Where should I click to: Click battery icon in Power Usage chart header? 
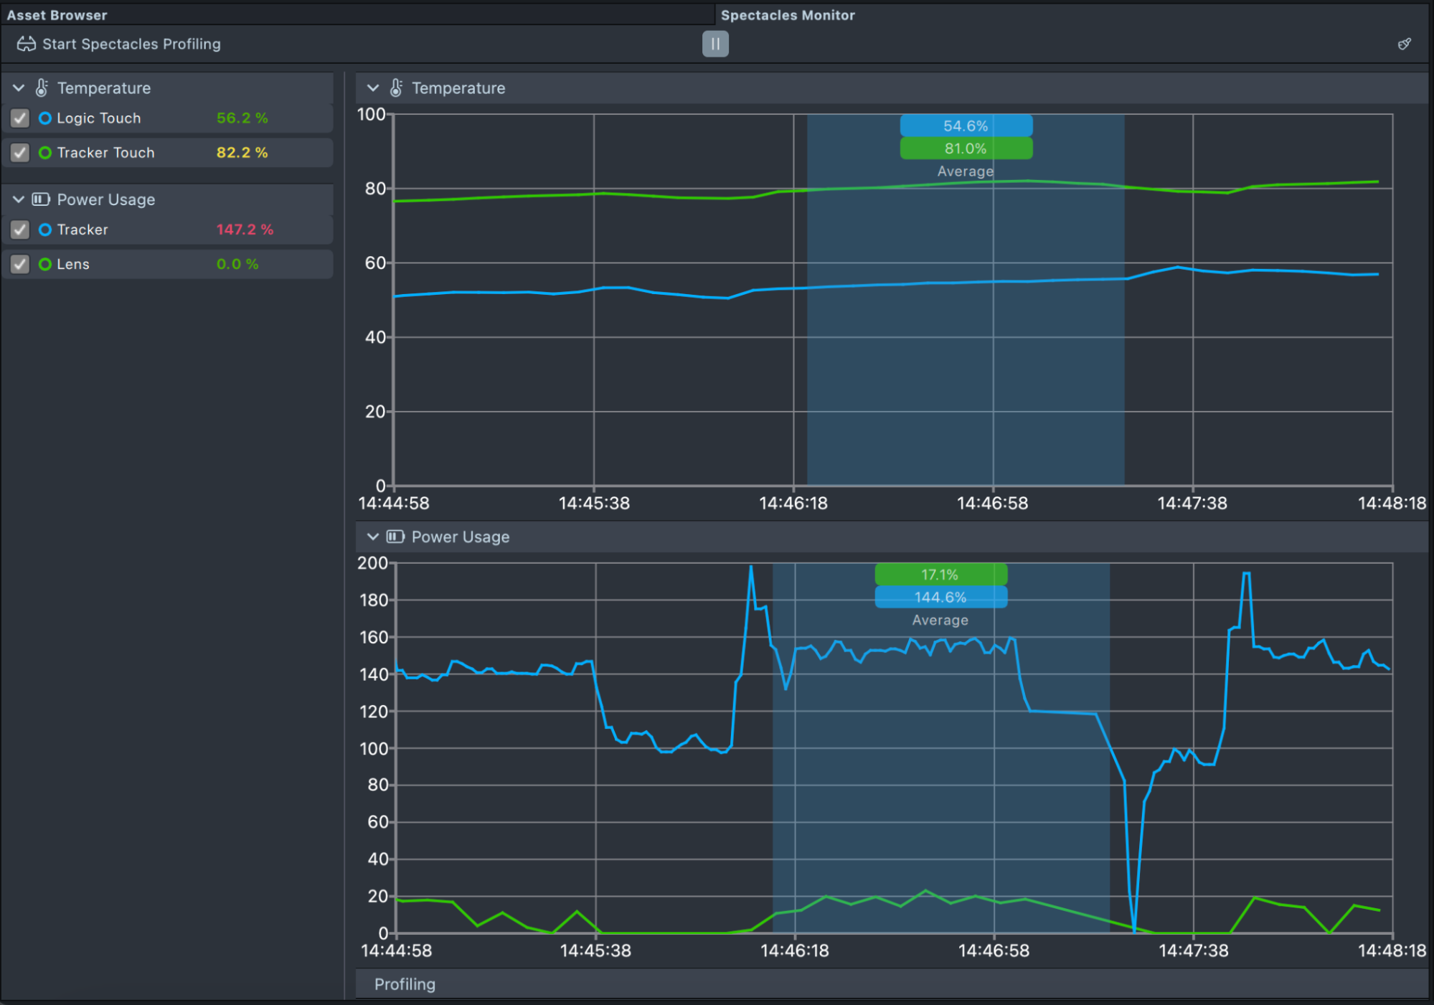[x=395, y=537]
